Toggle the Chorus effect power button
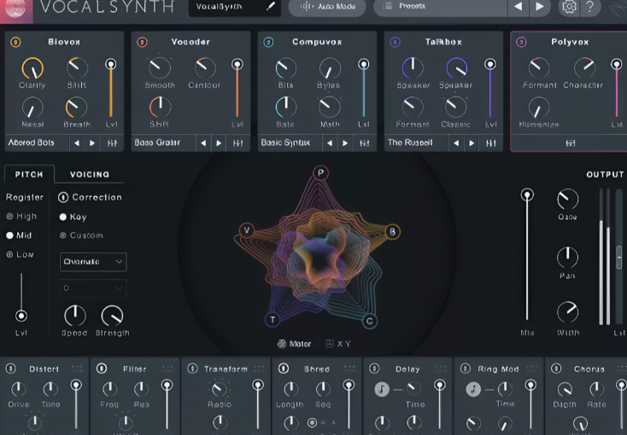The image size is (627, 435). click(x=556, y=368)
